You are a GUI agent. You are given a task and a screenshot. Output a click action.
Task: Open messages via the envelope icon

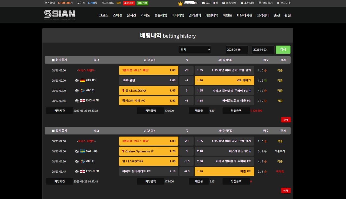pos(203,3)
